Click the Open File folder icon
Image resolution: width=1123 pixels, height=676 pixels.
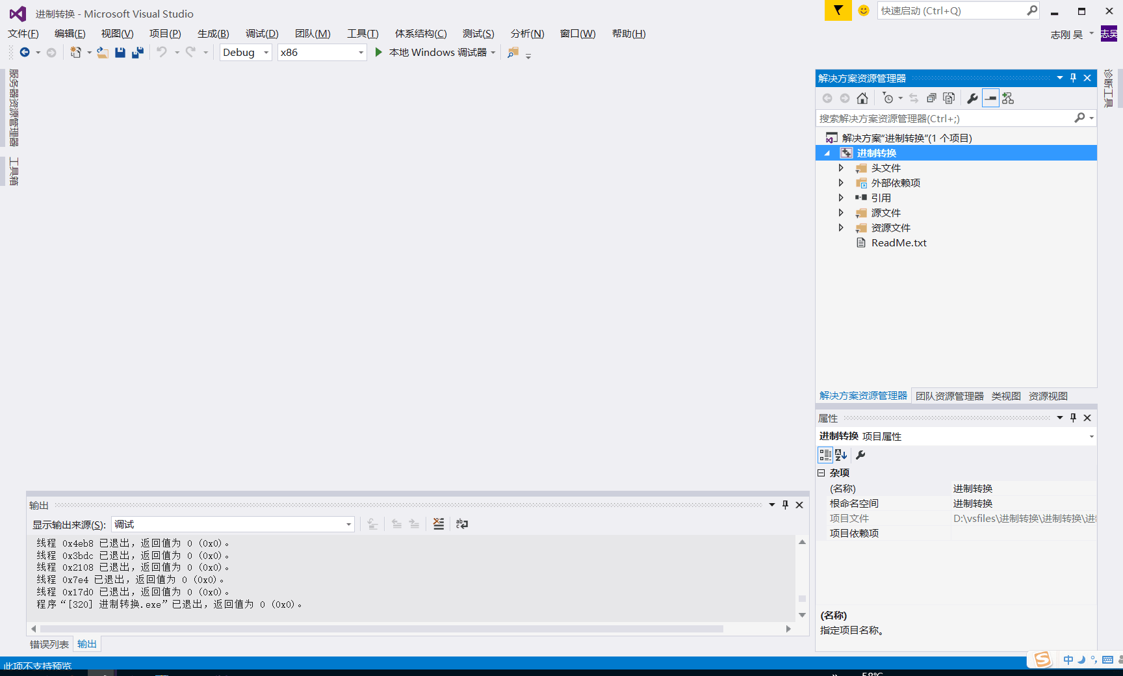(x=103, y=53)
